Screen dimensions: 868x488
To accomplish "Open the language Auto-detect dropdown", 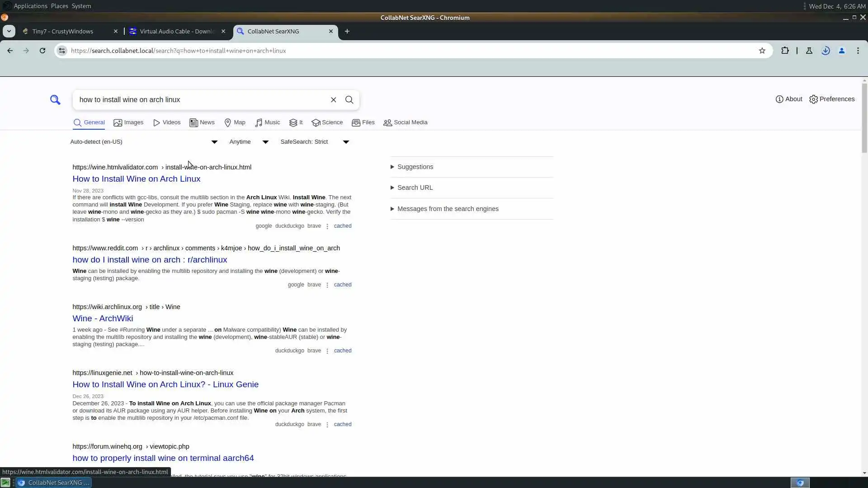I will click(143, 142).
